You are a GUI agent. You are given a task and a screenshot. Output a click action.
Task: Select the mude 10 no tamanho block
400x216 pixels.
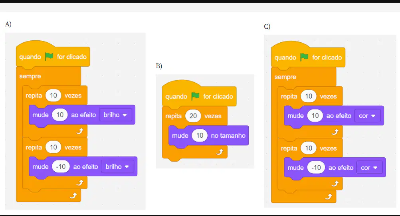pos(209,136)
